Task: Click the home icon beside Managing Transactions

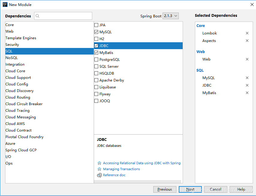Action: click(x=99, y=169)
